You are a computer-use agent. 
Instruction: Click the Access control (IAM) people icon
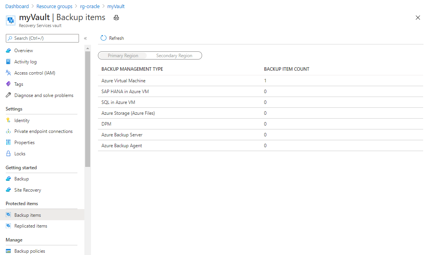point(8,73)
